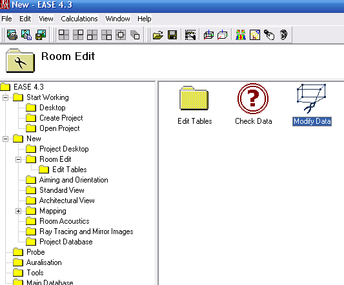Open the Check Data question mark icon
Image resolution: width=344 pixels, height=285 pixels.
[253, 99]
